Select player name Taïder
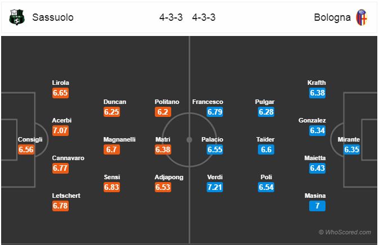 coord(265,139)
